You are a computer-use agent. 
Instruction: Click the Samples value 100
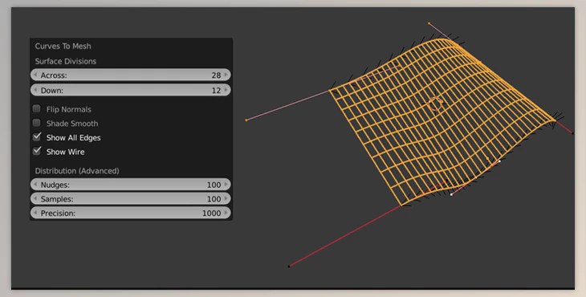pyautogui.click(x=214, y=199)
